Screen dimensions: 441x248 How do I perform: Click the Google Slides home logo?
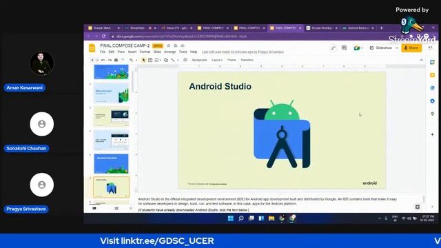coord(92,48)
